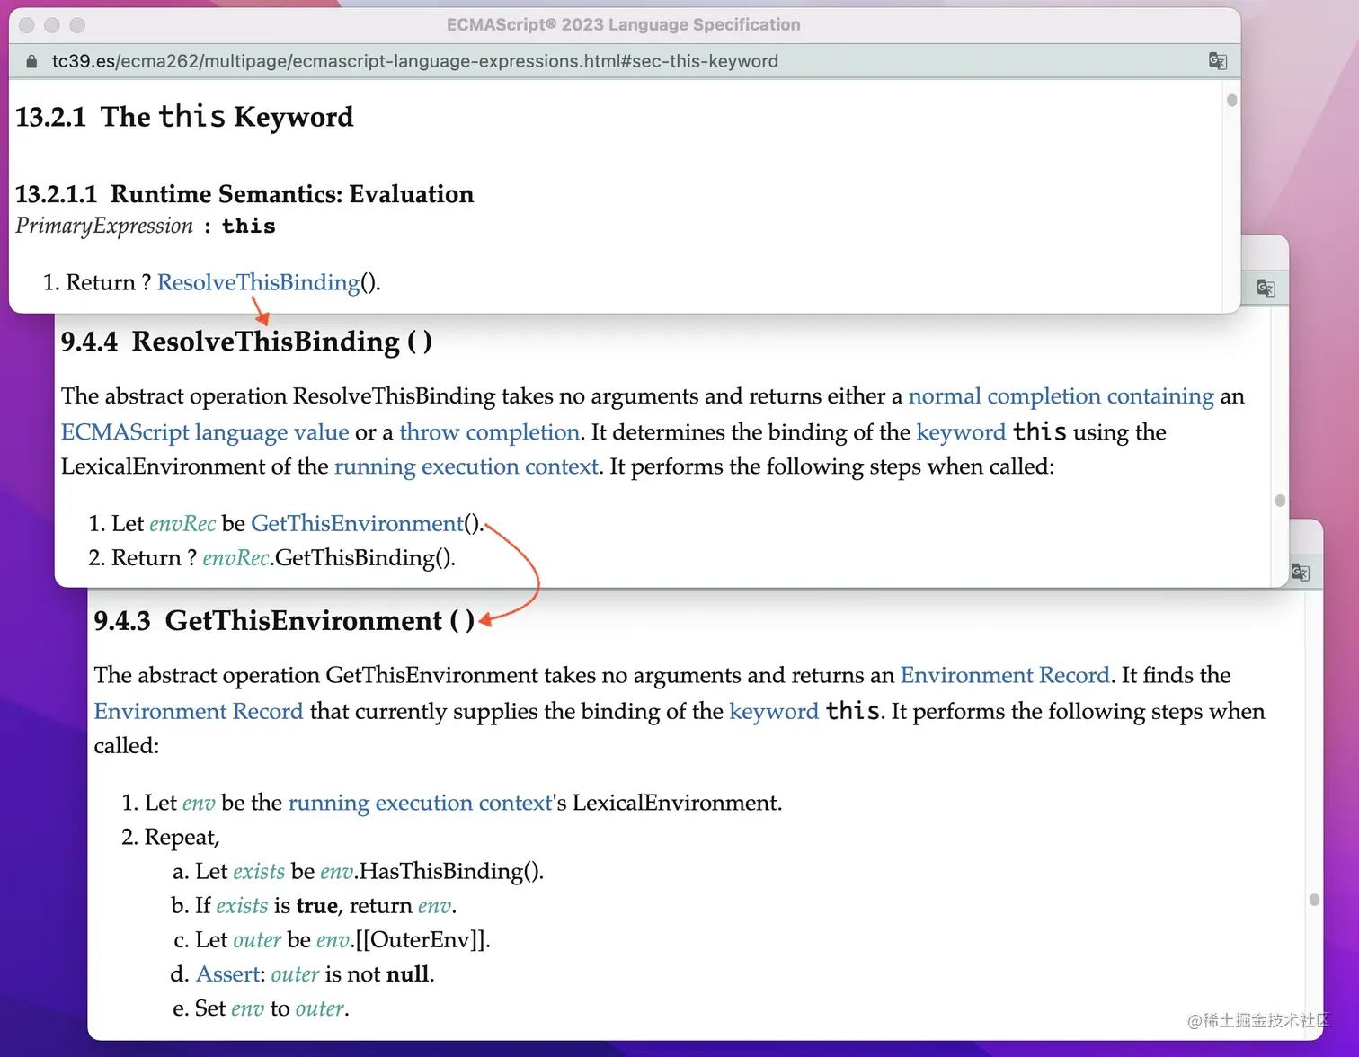This screenshot has height=1057, width=1359.
Task: Click the scrollbar thumb of the ResolveThisBinding window
Action: pos(1280,501)
